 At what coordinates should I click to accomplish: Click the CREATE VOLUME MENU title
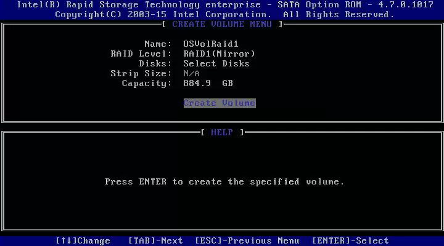tap(222, 24)
